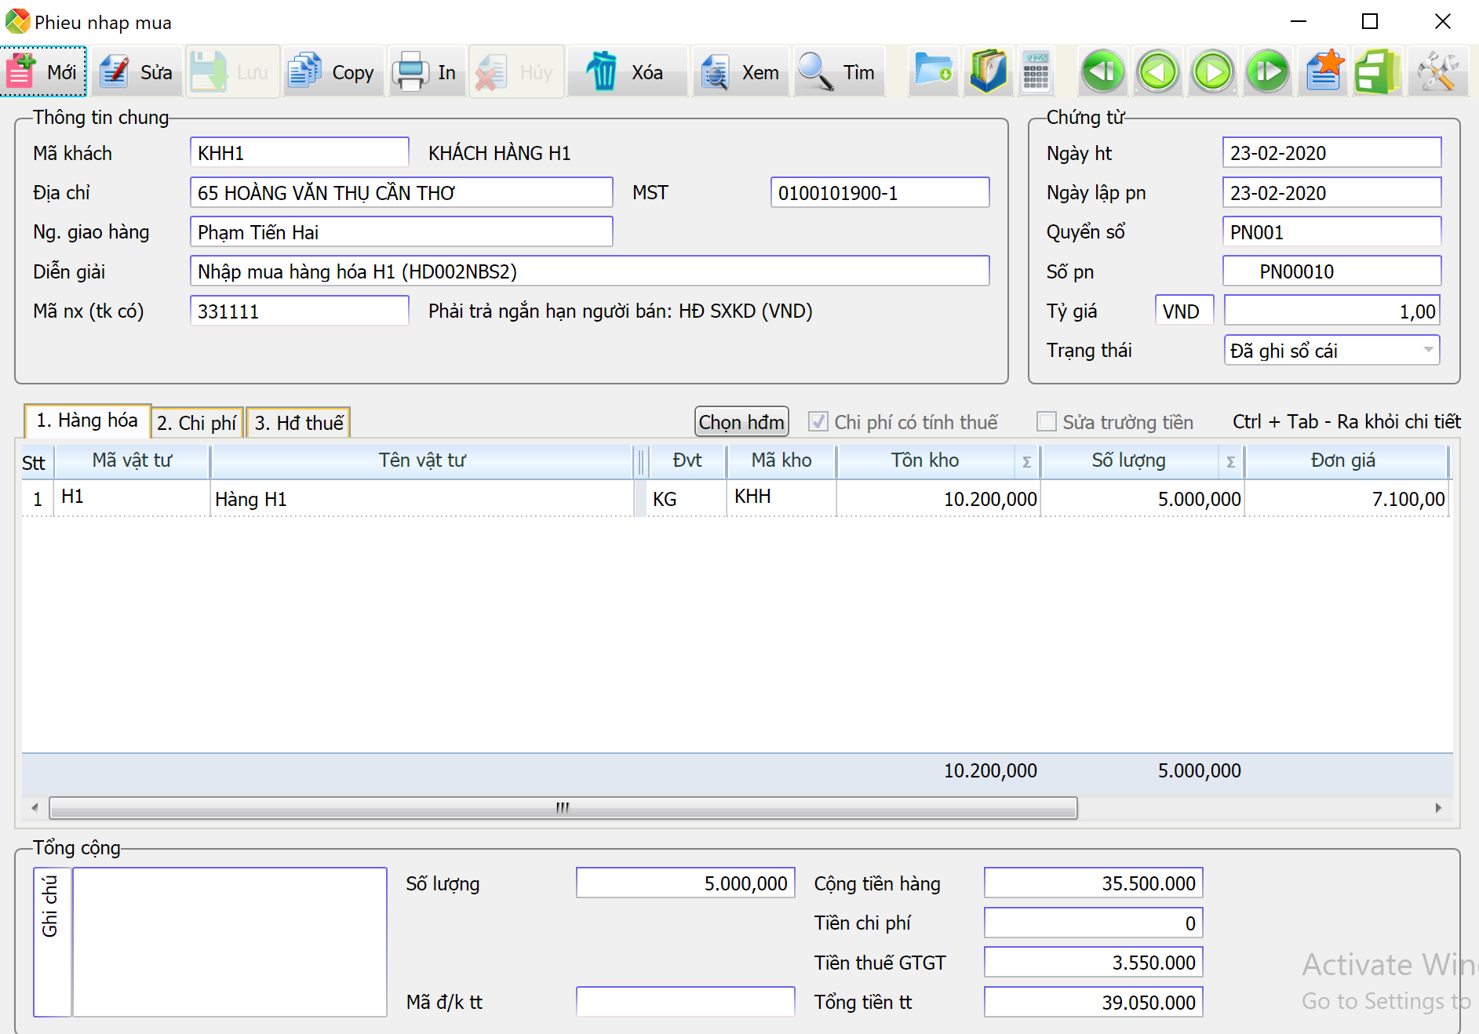Click the sum icon in Tồn kho column header
The width and height of the screenshot is (1479, 1034).
(1026, 462)
